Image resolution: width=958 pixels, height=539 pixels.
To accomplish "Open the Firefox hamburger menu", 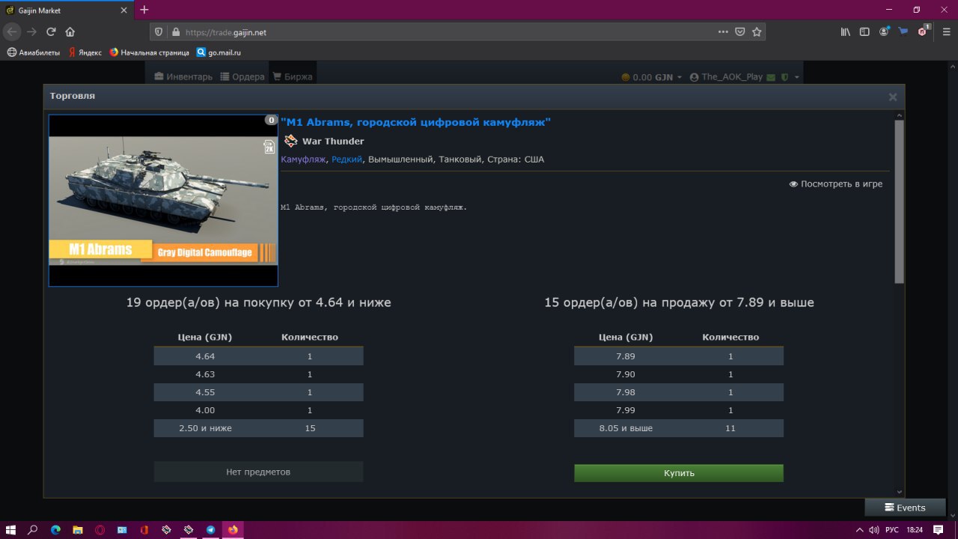I will 947,32.
